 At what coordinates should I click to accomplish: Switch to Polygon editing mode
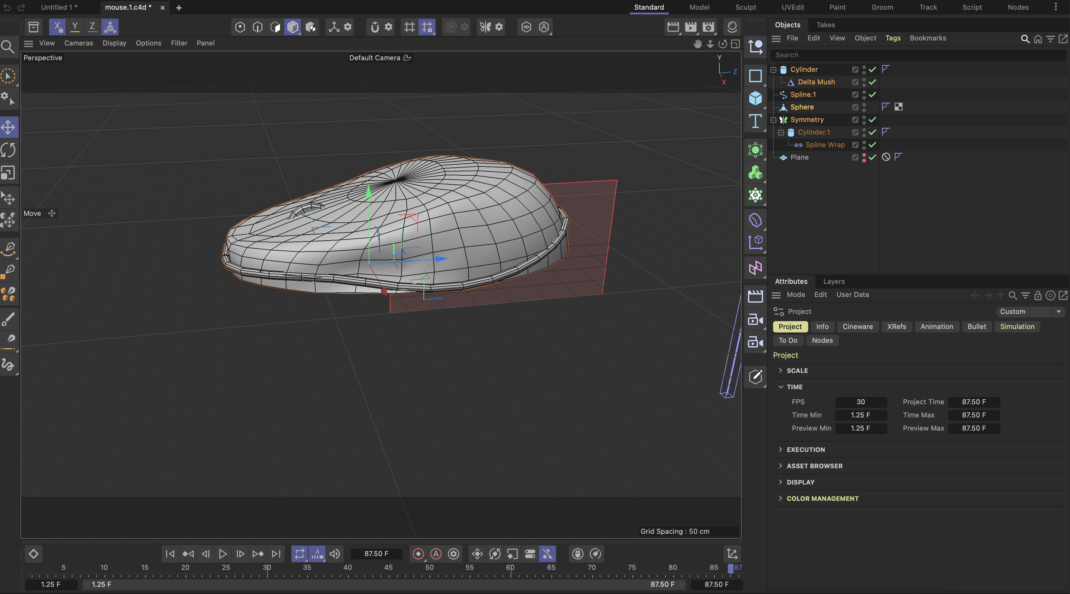[275, 27]
